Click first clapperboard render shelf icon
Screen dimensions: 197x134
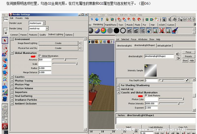click(x=129, y=30)
